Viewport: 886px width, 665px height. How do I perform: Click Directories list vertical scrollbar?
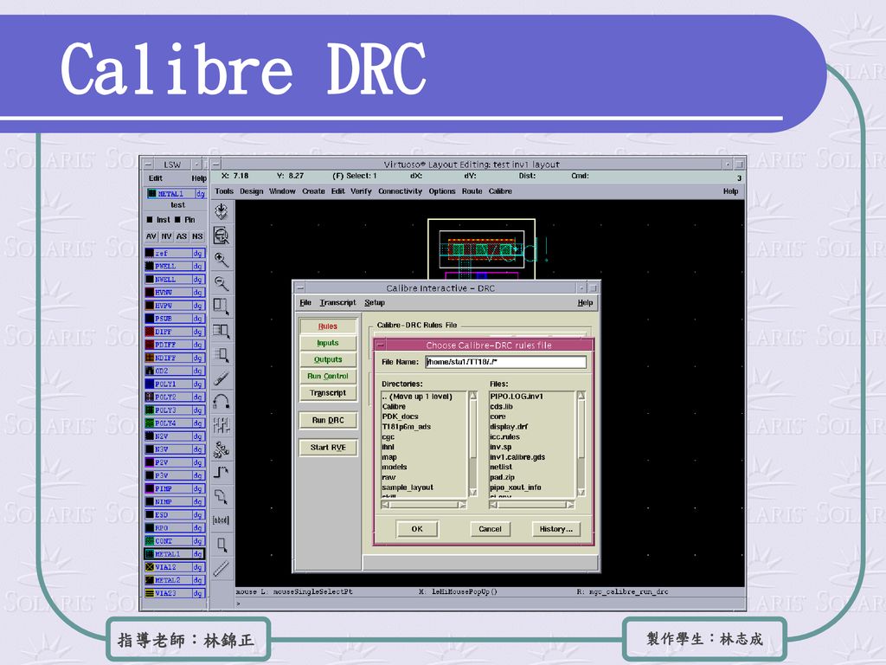[473, 444]
